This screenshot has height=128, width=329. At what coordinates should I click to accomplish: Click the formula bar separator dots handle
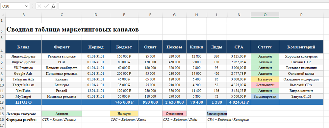click(33, 6)
